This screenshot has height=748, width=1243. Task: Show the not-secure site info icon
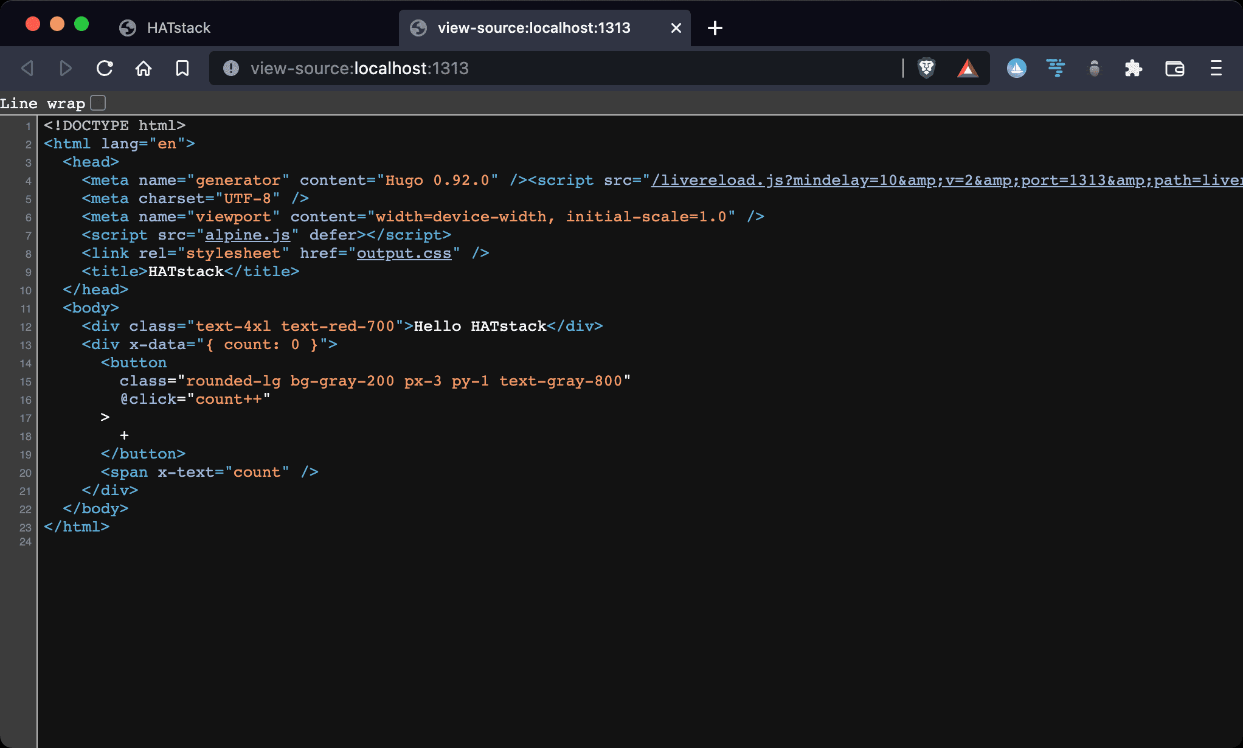[x=231, y=68]
